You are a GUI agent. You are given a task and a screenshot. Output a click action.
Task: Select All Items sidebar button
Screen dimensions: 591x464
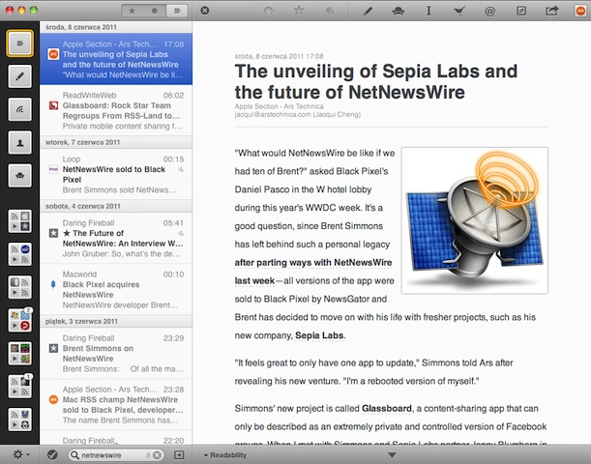(x=20, y=43)
